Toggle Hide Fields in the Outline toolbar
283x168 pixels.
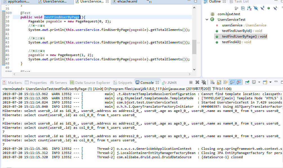[256, 8]
